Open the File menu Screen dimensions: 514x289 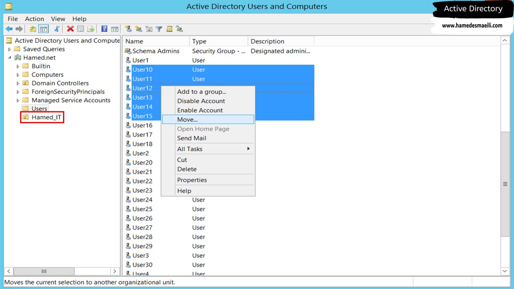(x=13, y=19)
